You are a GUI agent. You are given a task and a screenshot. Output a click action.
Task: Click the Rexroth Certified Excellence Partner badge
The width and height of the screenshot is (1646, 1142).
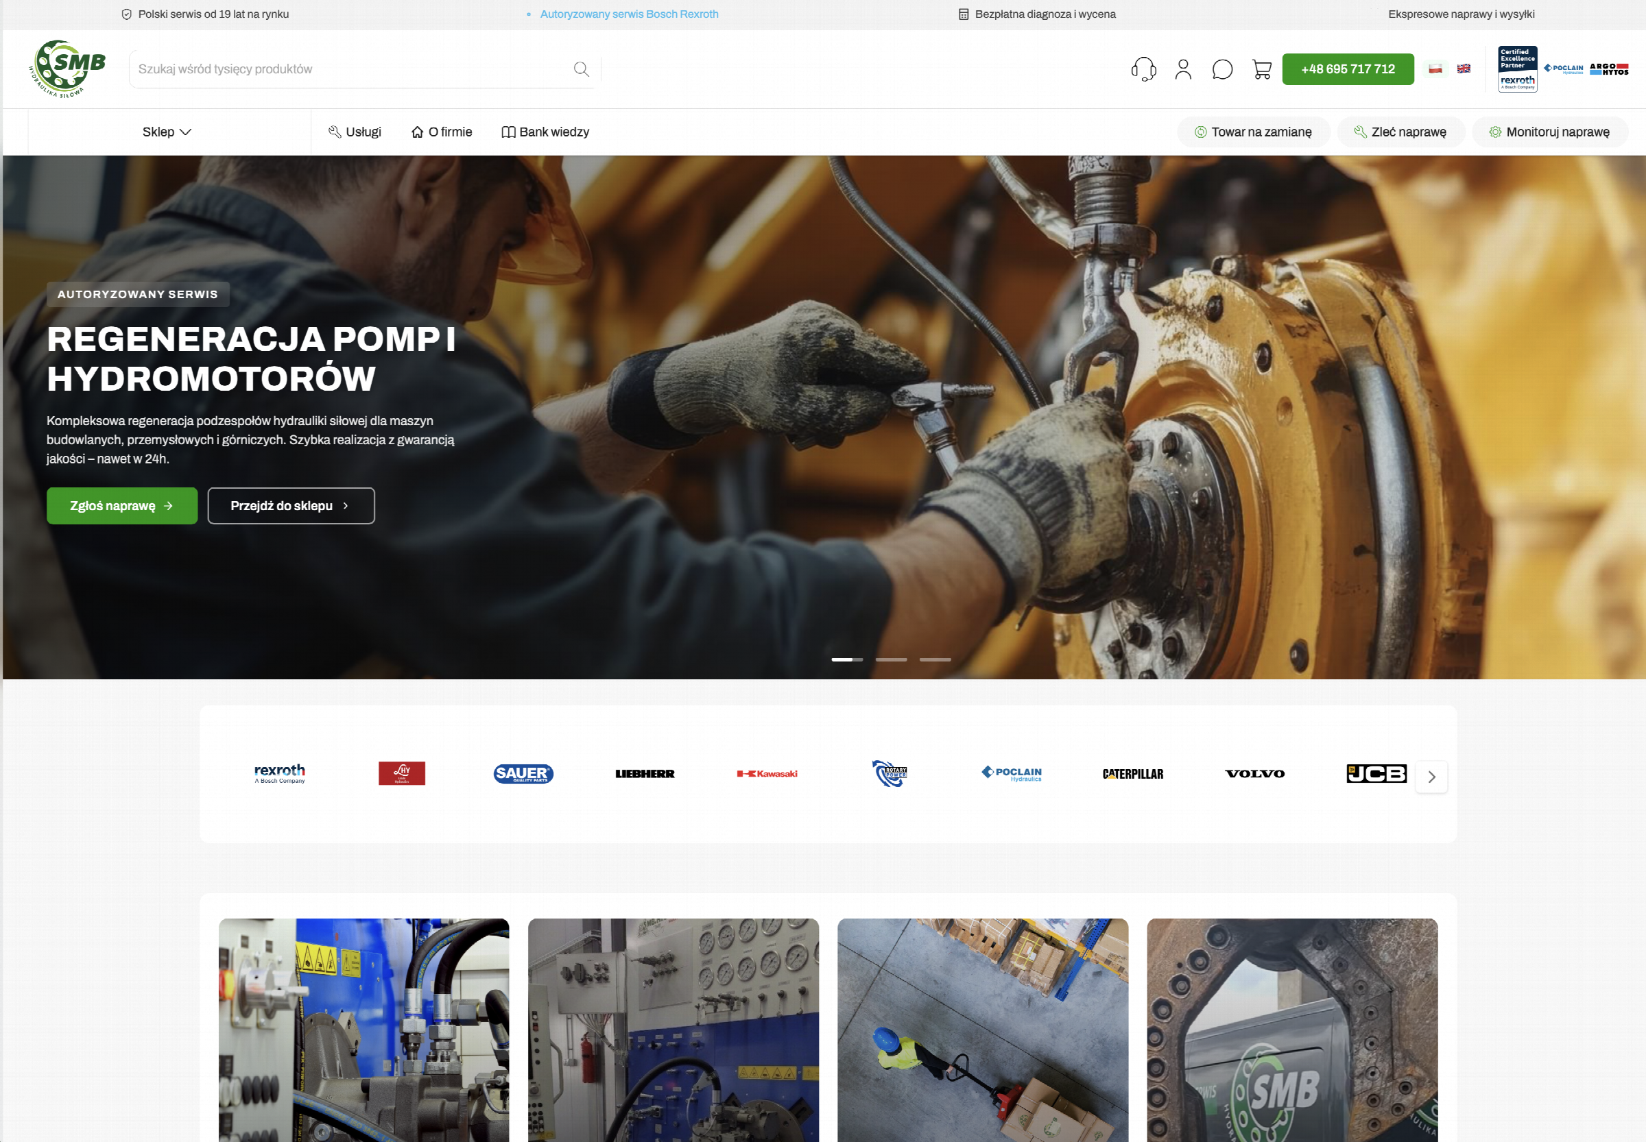tap(1517, 69)
